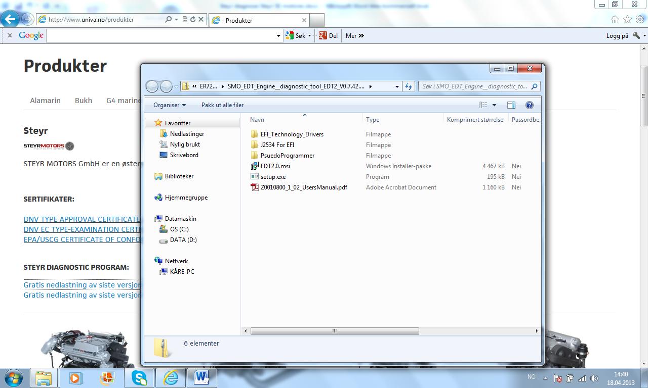Image resolution: width=648 pixels, height=388 pixels.
Task: Click the Google+ Del share button
Action: 328,35
